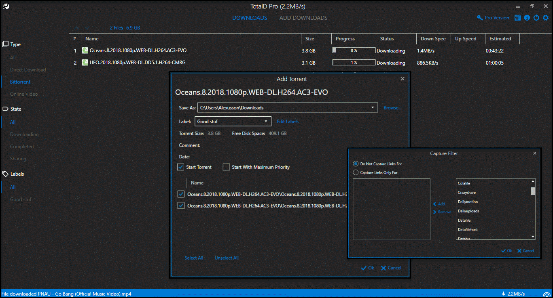Screen dimensions: 553x298
Task: Click the Edit Labels link
Action: [x=288, y=122]
